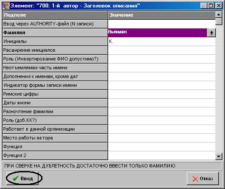Open the dropdown arrow beside Ньюман
This screenshot has height=189, width=225.
pos(211,33)
